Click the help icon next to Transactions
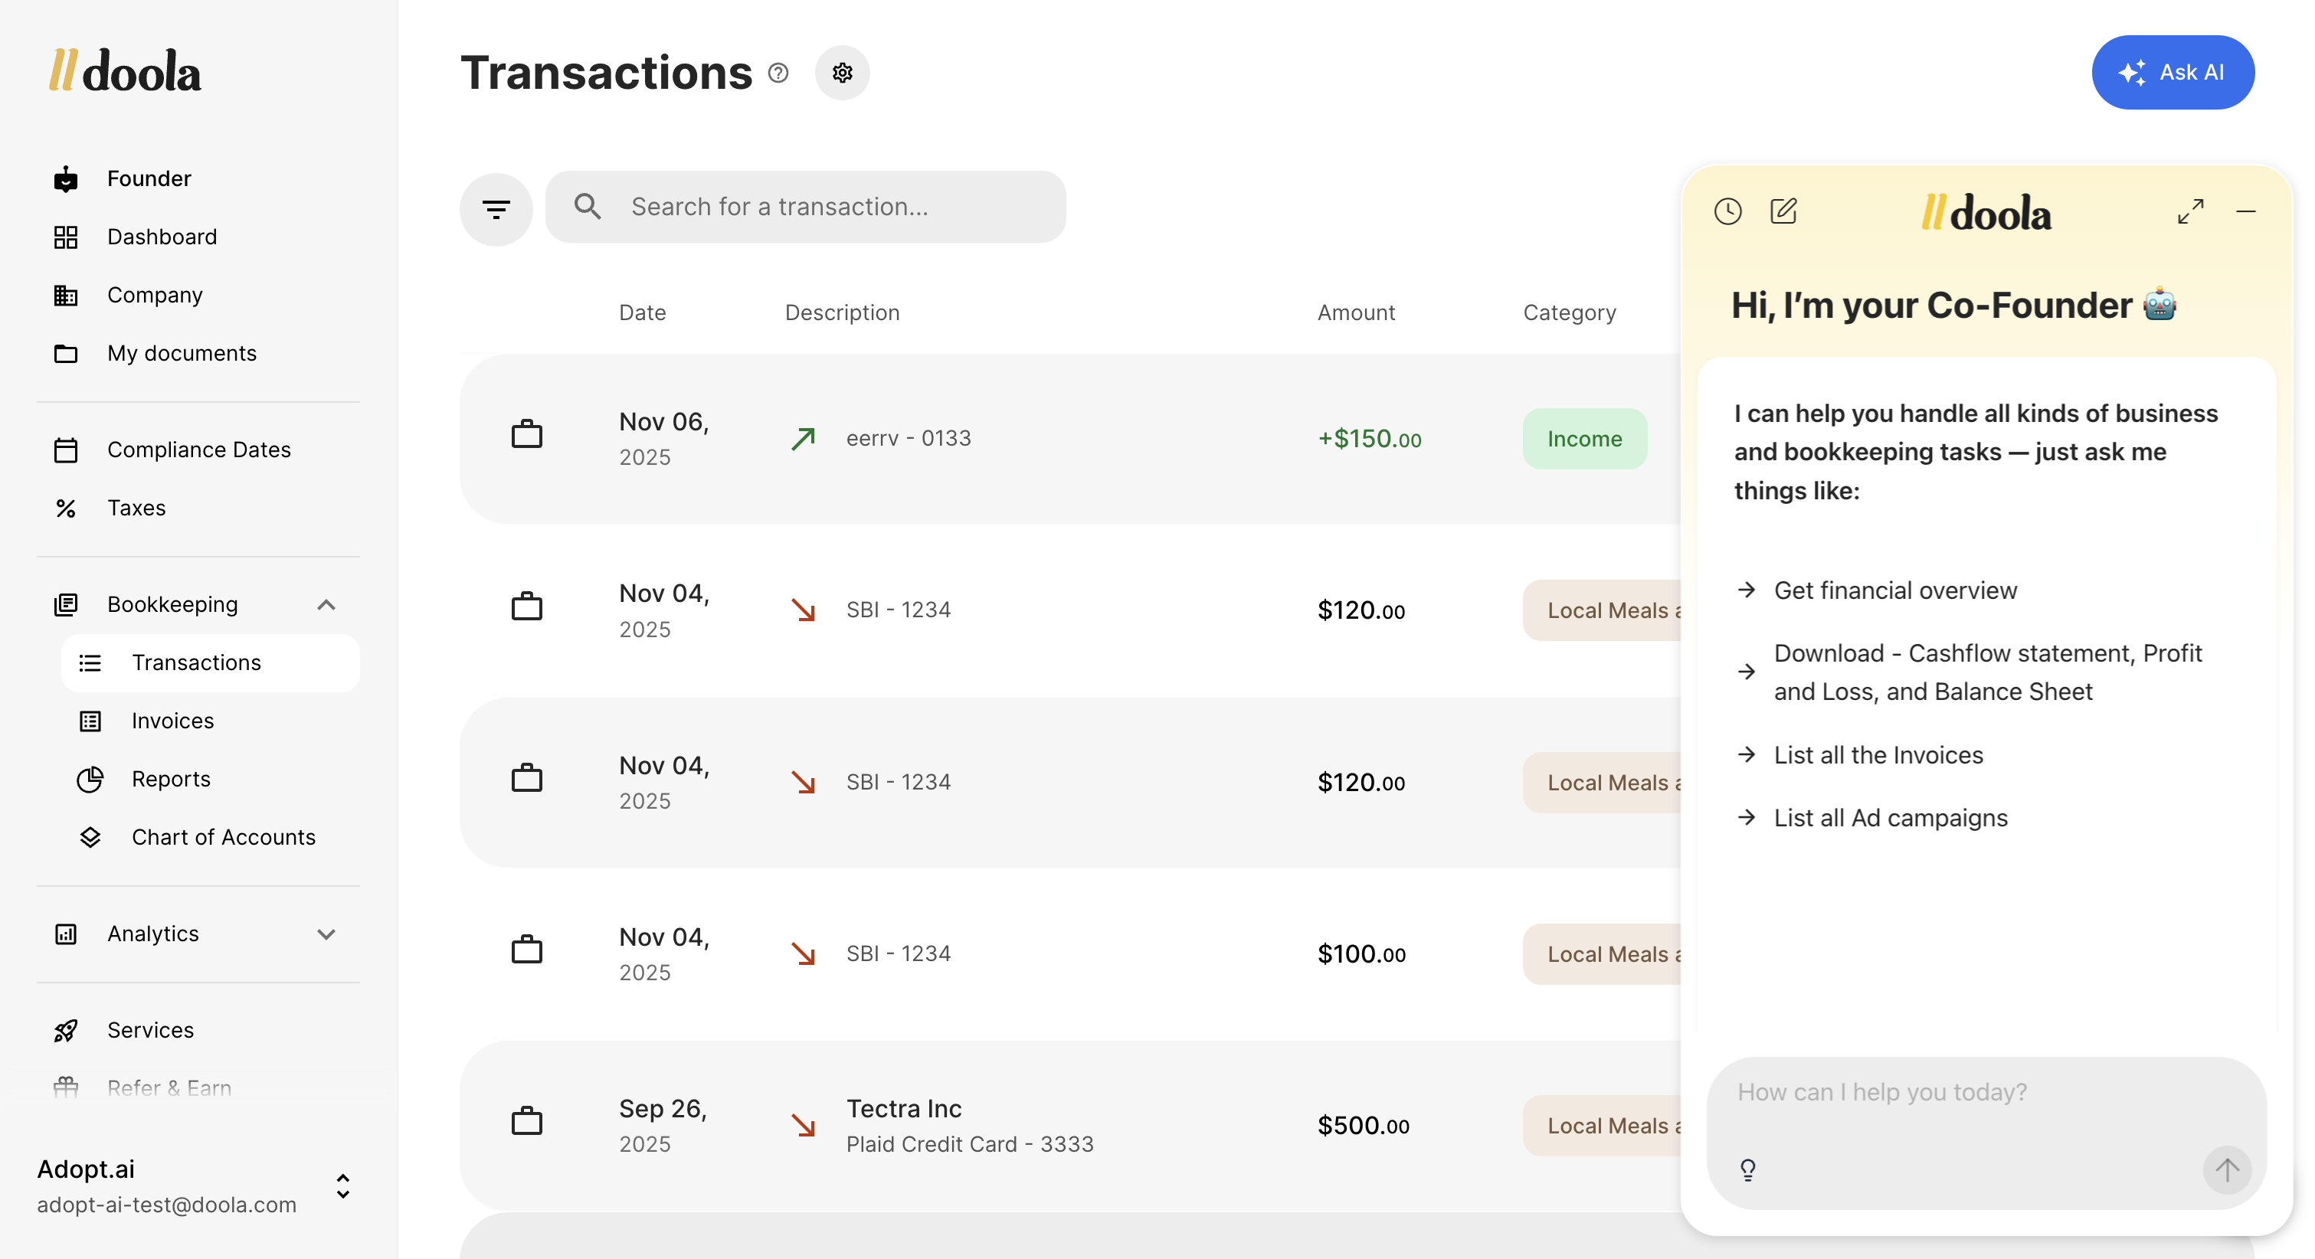The image size is (2315, 1259). [778, 73]
